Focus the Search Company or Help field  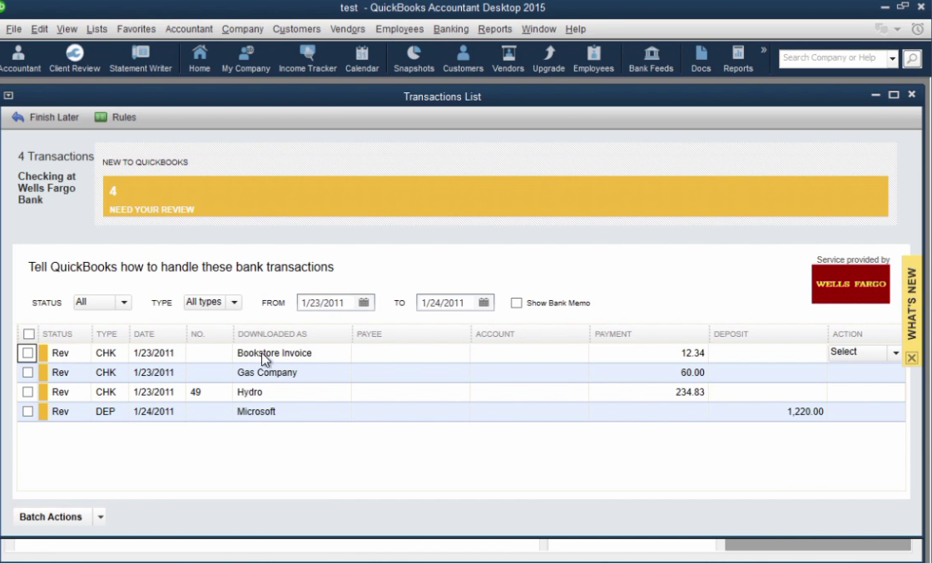click(833, 58)
